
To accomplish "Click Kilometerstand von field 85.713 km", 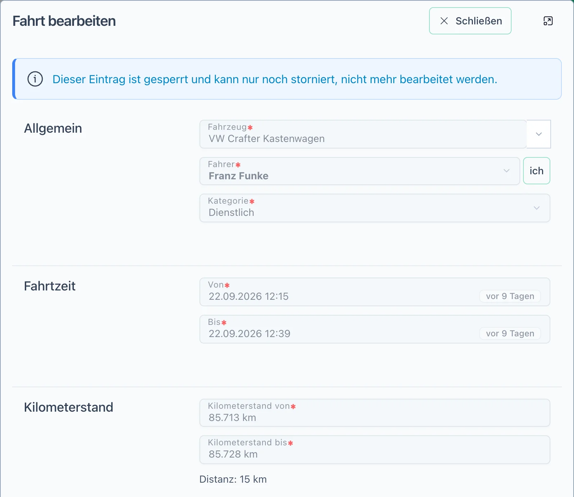I will [375, 413].
